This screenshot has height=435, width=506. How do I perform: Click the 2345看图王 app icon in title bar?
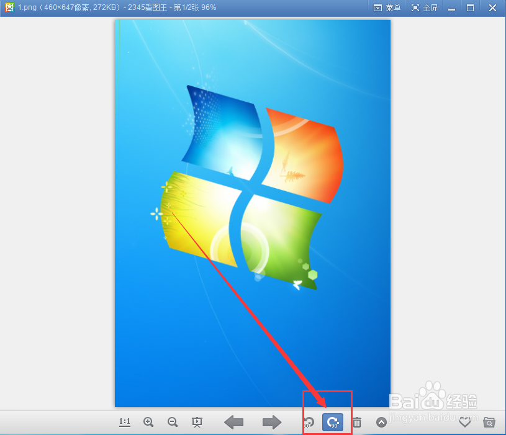tap(9, 7)
